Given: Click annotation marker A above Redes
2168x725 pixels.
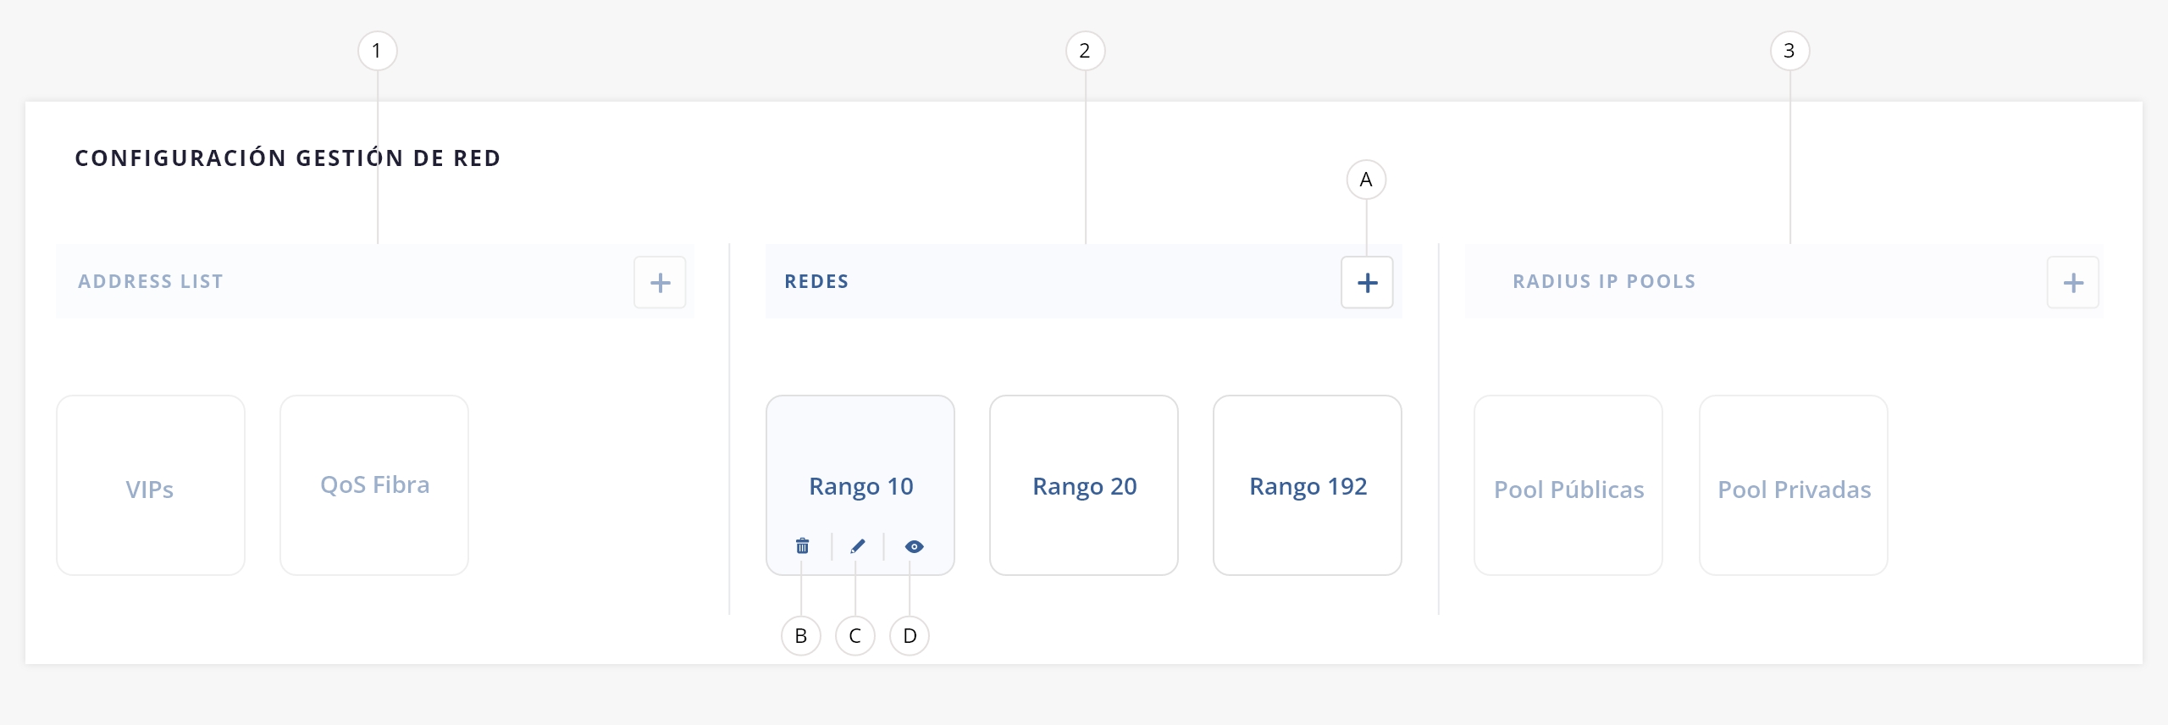Looking at the screenshot, I should click(x=1366, y=180).
